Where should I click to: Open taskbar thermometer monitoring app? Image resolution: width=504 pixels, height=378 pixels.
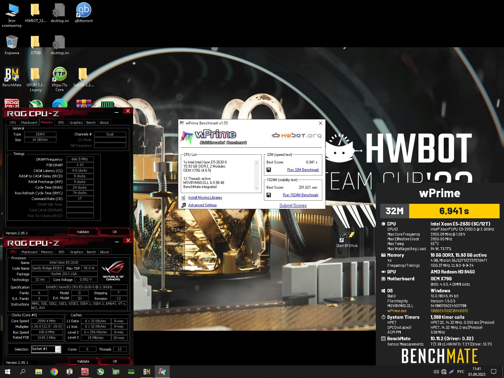point(70,372)
